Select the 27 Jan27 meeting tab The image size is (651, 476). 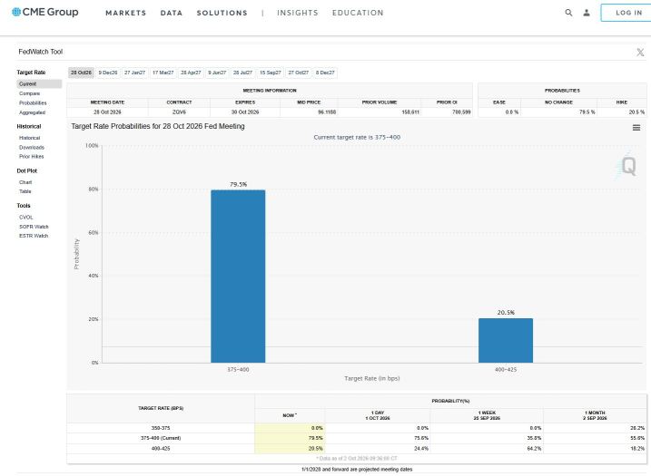pyautogui.click(x=135, y=73)
